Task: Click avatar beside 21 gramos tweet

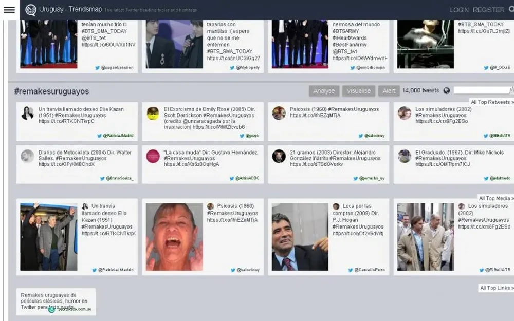Action: (x=279, y=156)
